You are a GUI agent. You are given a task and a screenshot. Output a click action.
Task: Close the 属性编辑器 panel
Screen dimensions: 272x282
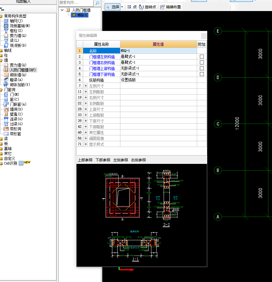pyautogui.click(x=204, y=36)
